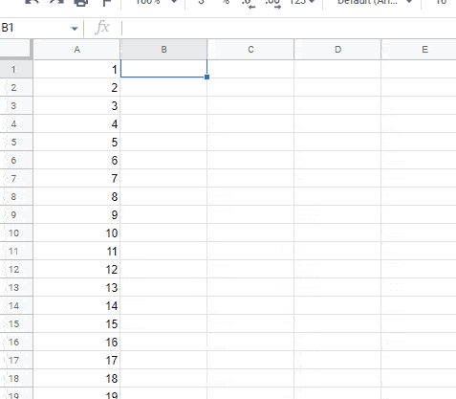Select row 15 header

click(16, 323)
